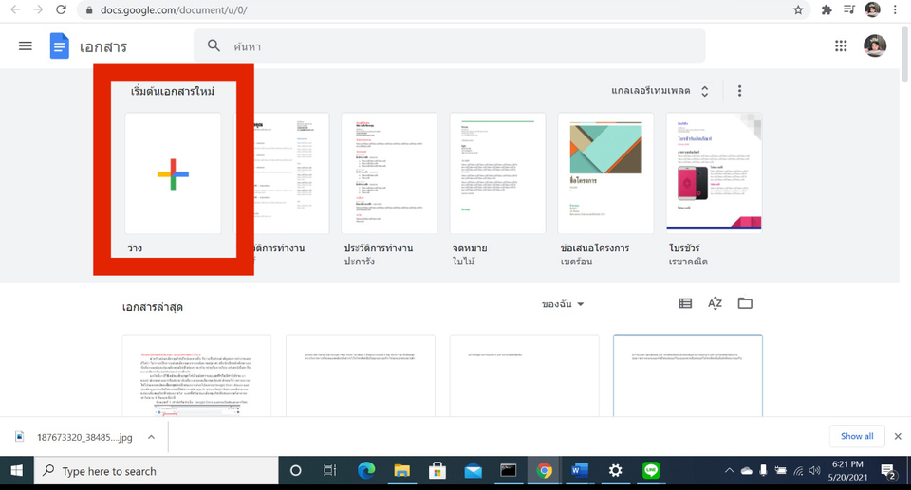Bookmark this page with star icon
Viewport: 911px width, 490px height.
click(798, 9)
